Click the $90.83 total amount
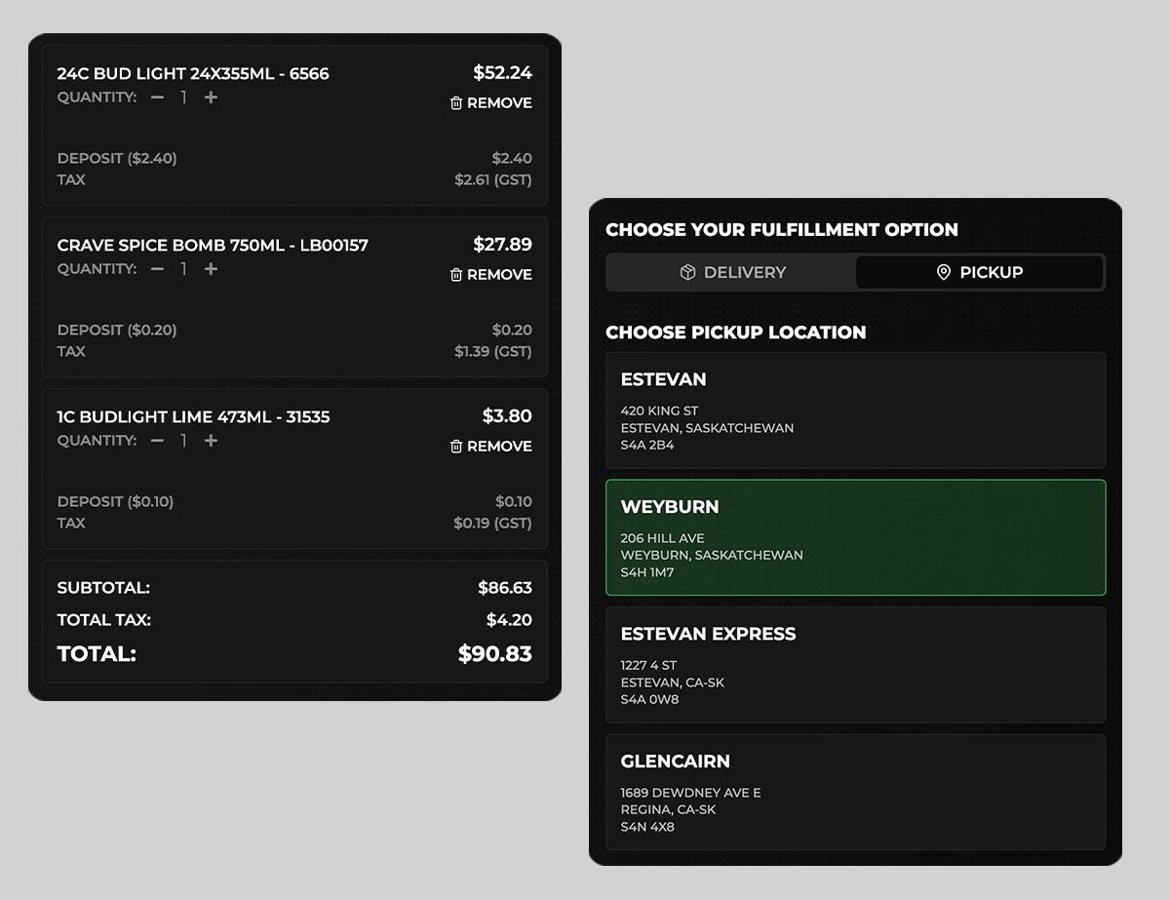 (495, 654)
